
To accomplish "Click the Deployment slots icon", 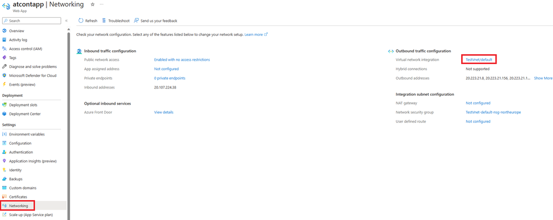I will click(x=4, y=105).
